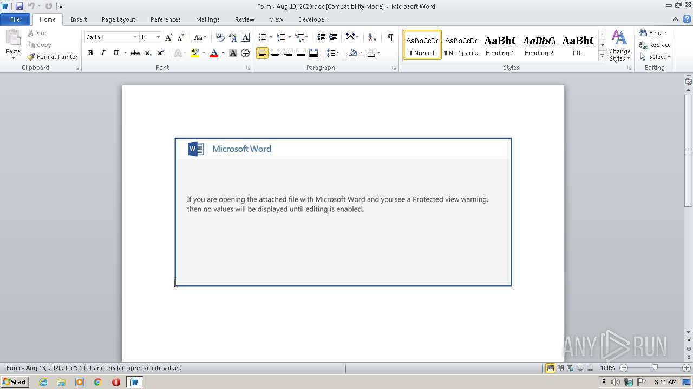Click Zoom In plus button
Image resolution: width=693 pixels, height=389 pixels.
[x=687, y=368]
